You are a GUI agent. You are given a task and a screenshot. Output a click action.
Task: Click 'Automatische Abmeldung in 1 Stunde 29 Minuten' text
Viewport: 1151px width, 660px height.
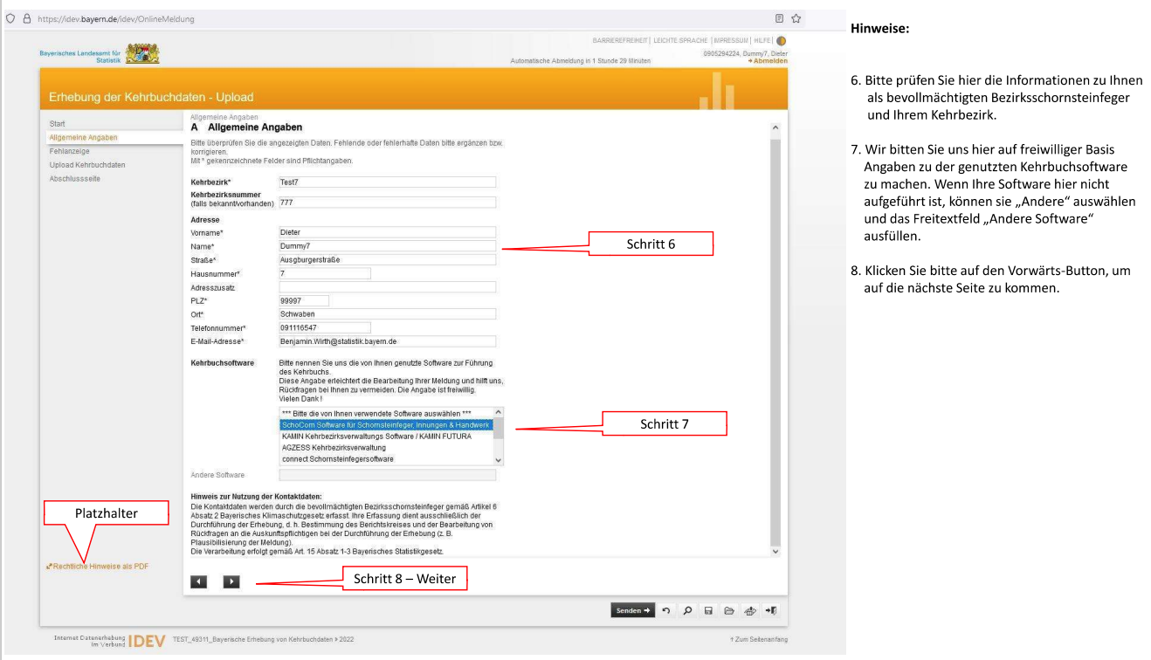tap(580, 61)
